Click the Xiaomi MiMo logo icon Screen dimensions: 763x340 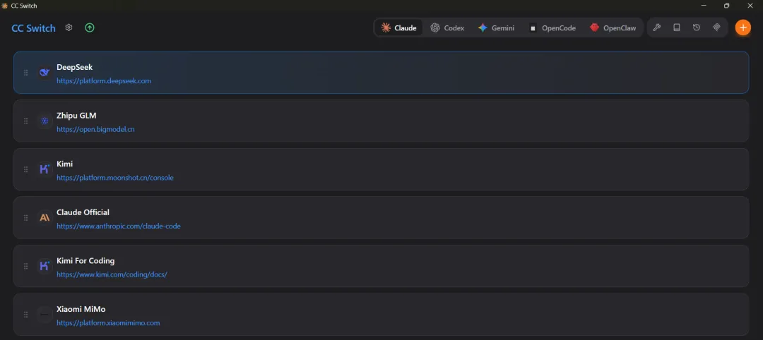[45, 315]
